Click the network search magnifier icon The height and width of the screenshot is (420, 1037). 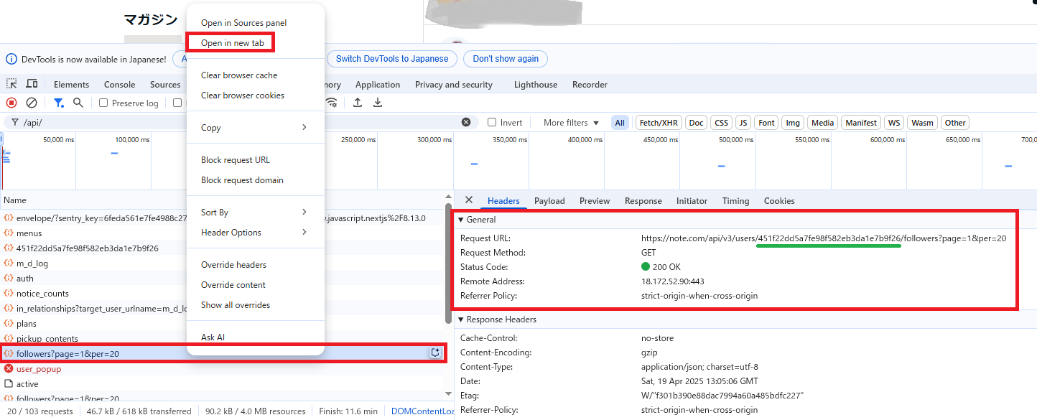78,103
